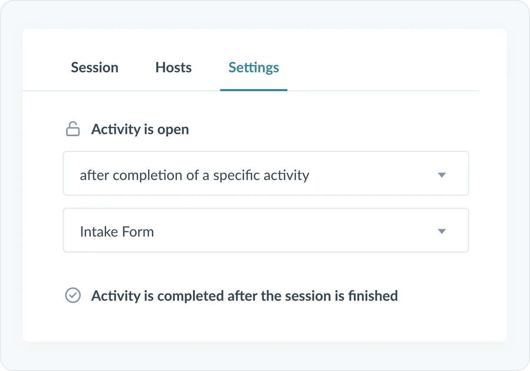Click the arrow on the activity condition dropdown
530x371 pixels.
pos(442,175)
